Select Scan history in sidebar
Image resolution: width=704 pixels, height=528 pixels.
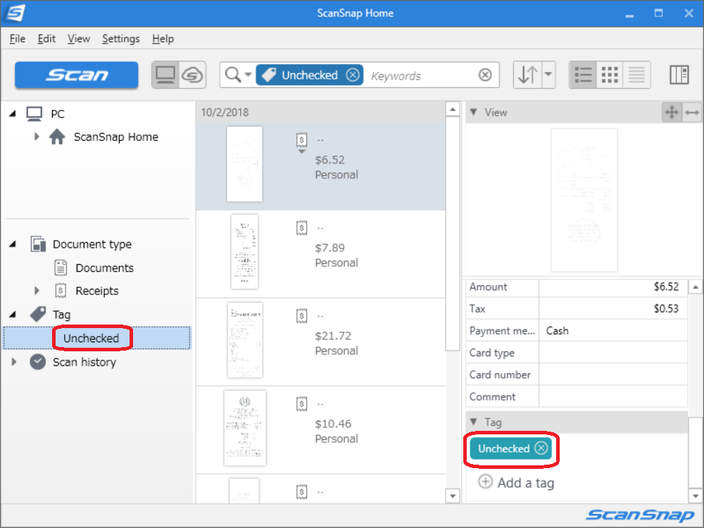coord(84,362)
